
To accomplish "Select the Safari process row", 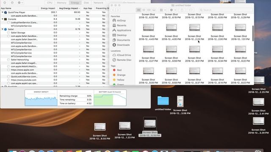I will click(x=55, y=29).
